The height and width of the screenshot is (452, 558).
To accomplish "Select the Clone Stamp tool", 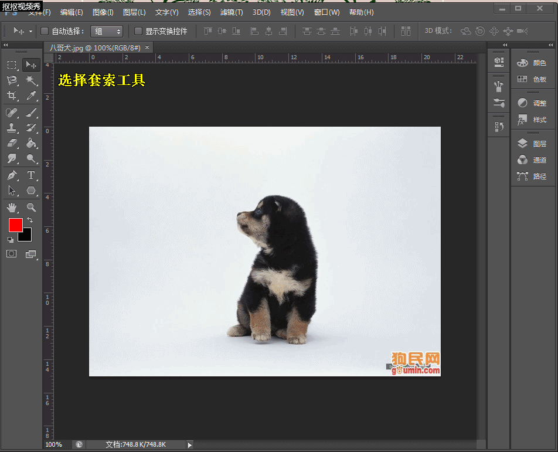I will 12,128.
